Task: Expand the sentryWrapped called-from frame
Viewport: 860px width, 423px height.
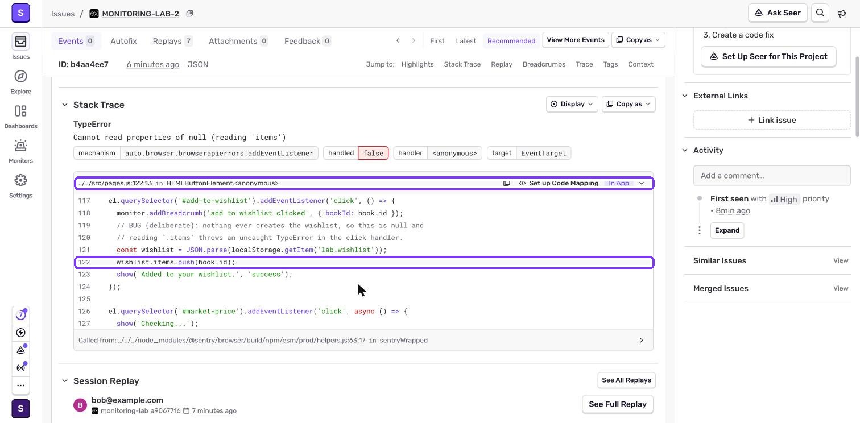Action: point(642,341)
